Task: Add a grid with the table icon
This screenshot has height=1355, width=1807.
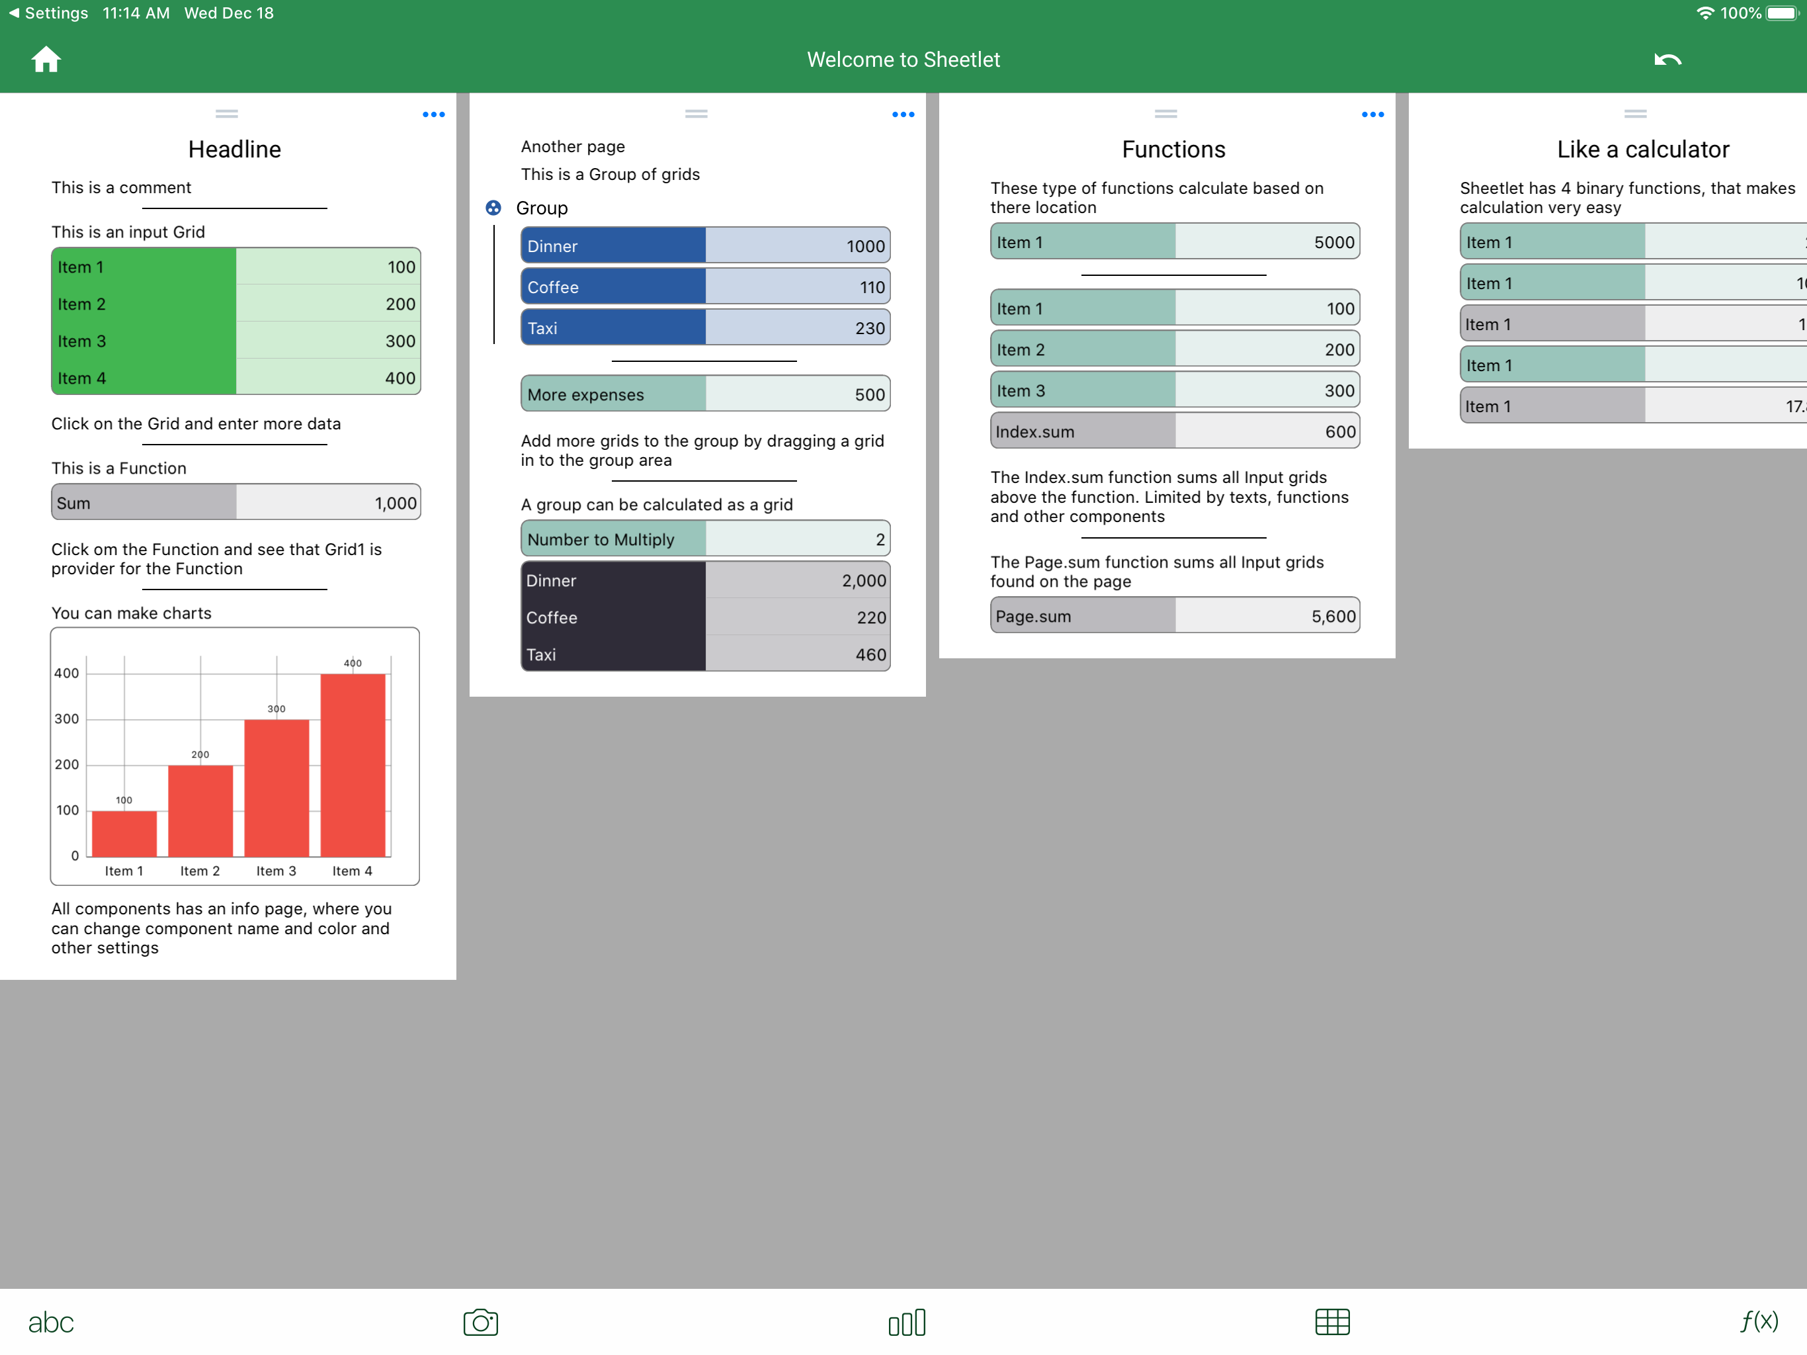Action: (1331, 1321)
